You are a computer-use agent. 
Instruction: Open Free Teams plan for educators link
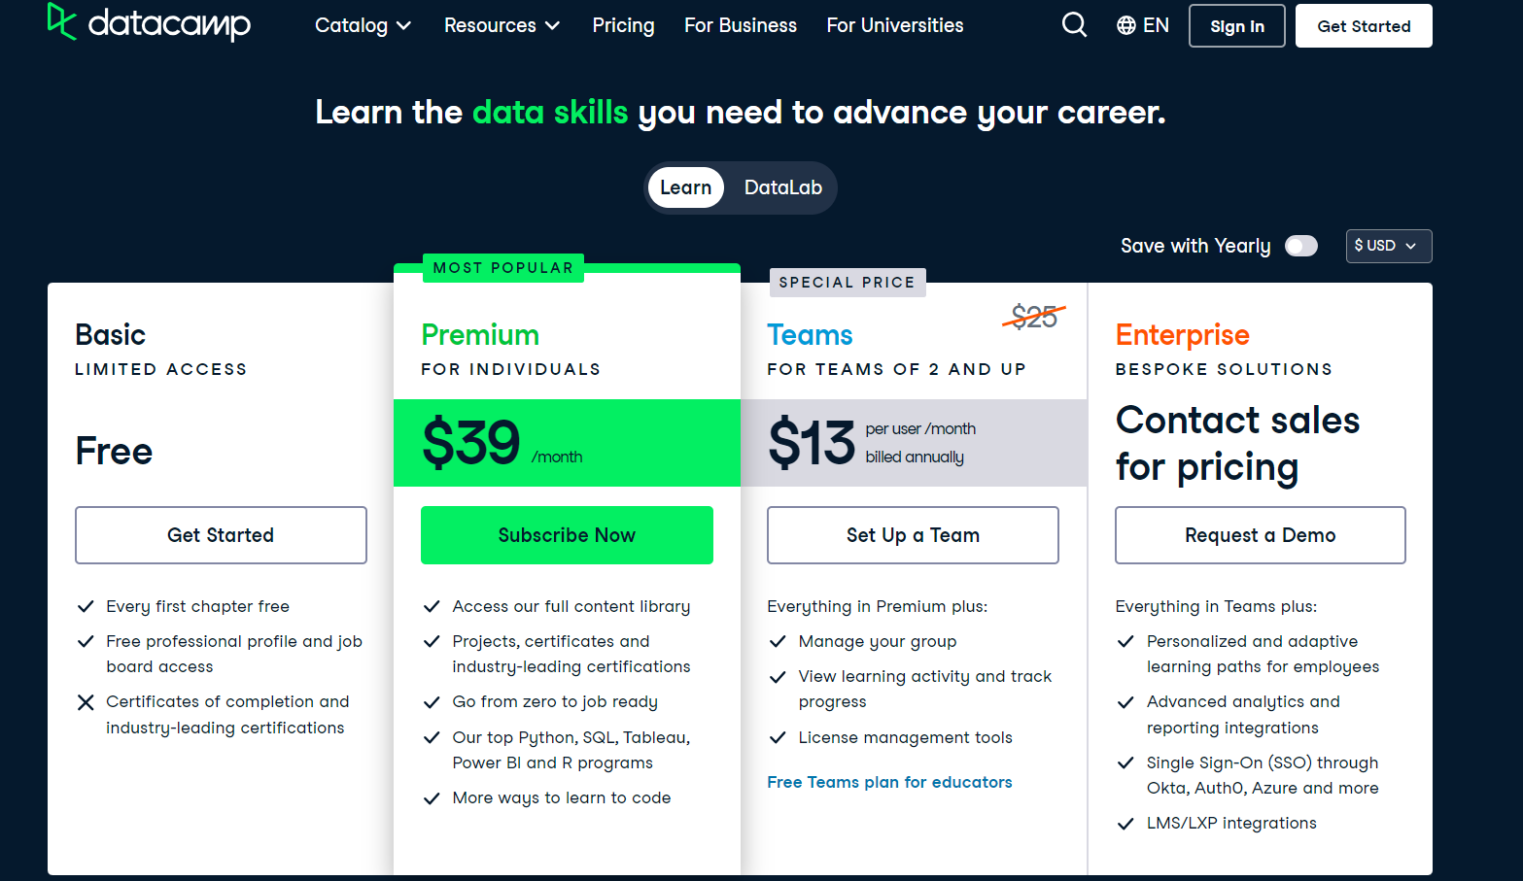coord(889,782)
